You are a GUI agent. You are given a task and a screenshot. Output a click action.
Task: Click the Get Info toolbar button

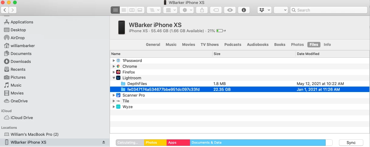click(244, 10)
